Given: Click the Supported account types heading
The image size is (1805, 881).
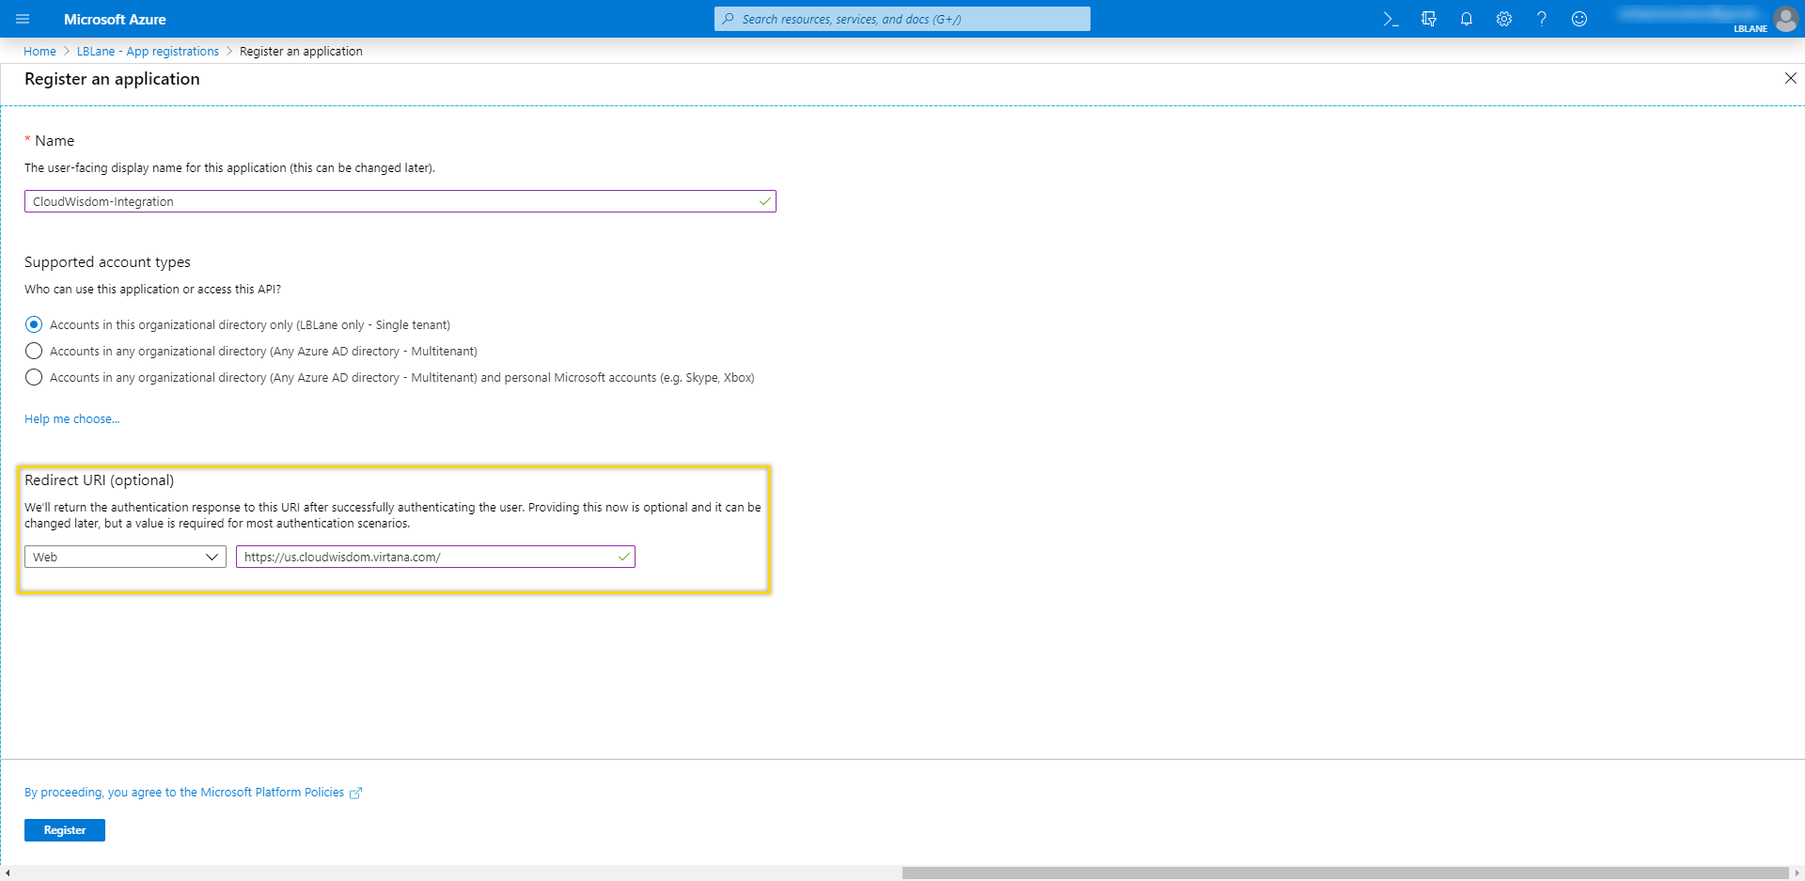Looking at the screenshot, I should coord(107,261).
